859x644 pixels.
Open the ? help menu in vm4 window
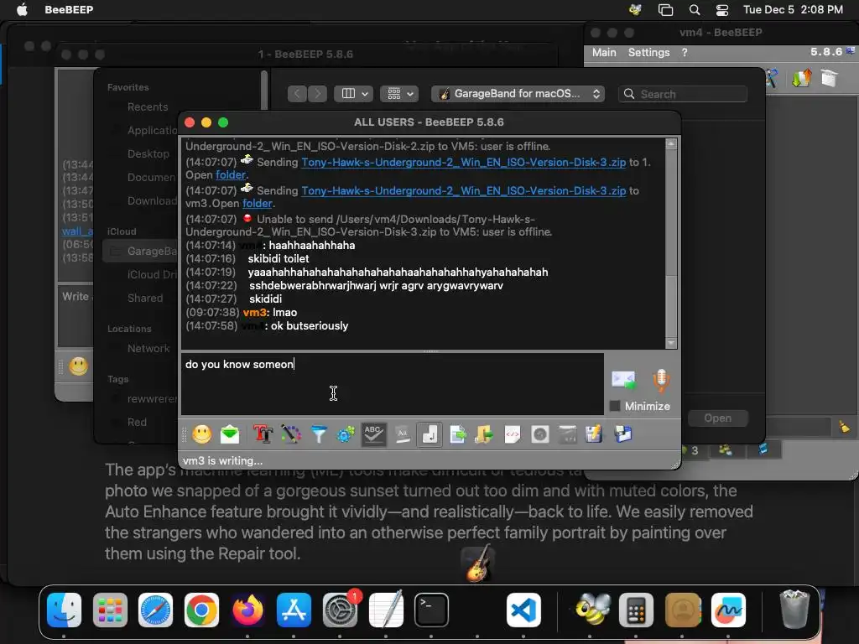(x=685, y=53)
